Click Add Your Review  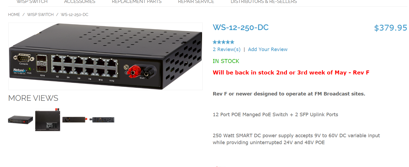pyautogui.click(x=268, y=49)
